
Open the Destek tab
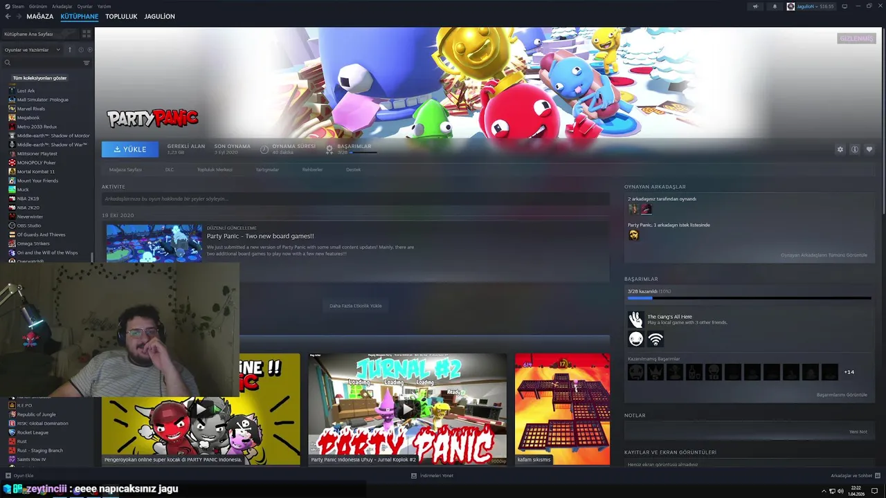coord(353,169)
